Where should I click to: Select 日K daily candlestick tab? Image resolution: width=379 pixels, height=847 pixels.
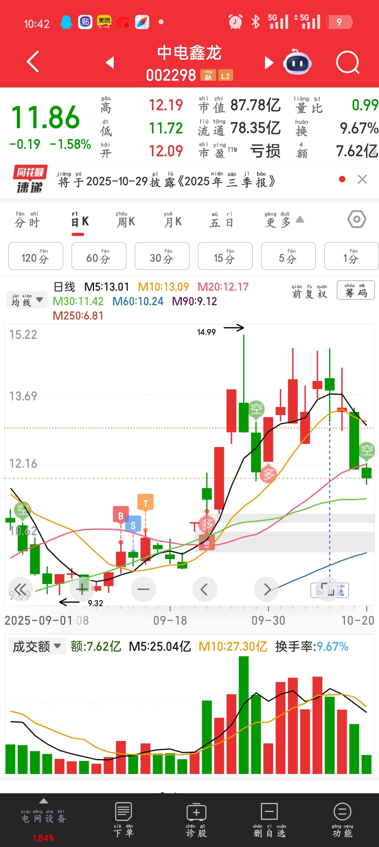80,220
